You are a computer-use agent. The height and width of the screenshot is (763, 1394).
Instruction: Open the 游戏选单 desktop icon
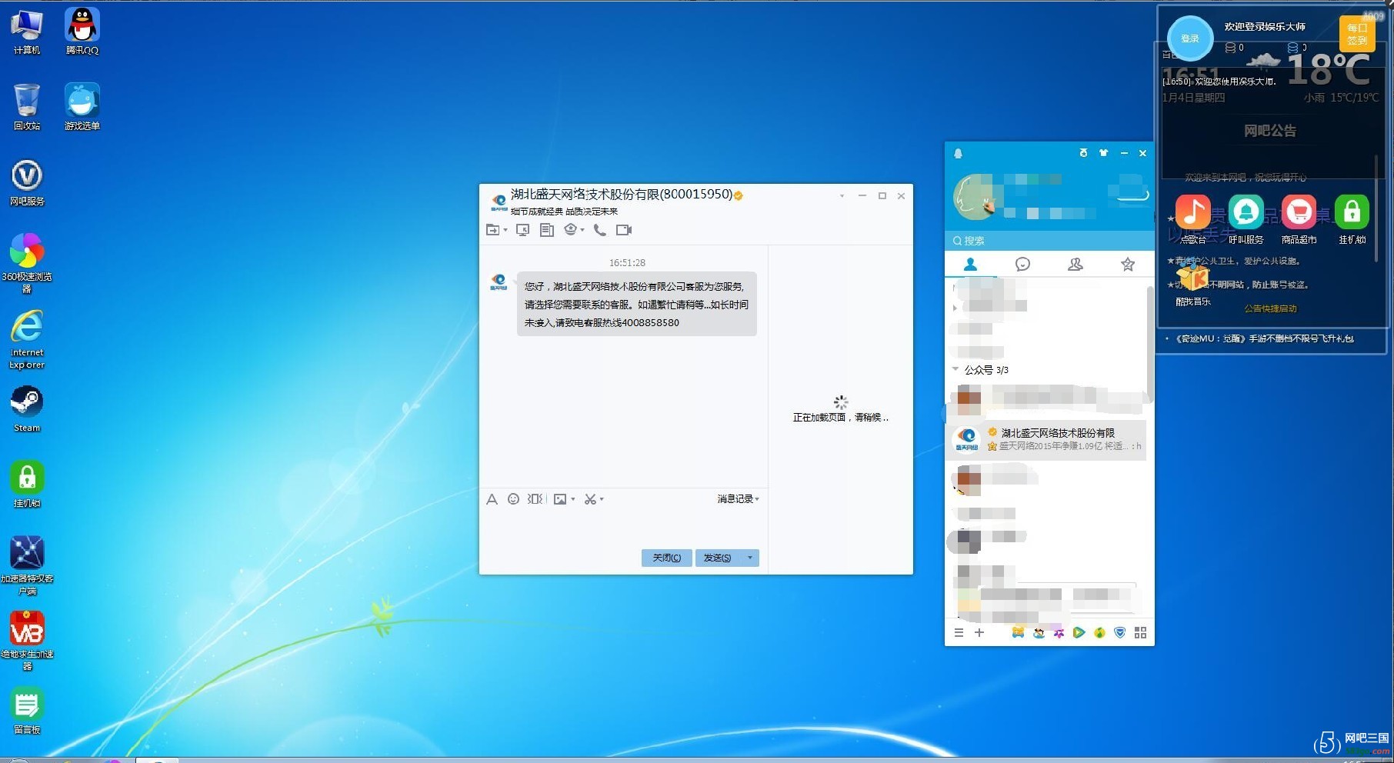point(82,107)
